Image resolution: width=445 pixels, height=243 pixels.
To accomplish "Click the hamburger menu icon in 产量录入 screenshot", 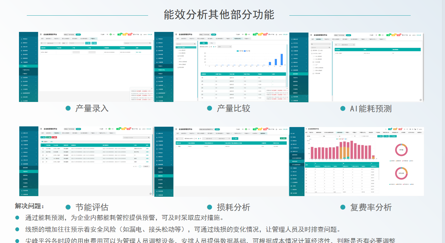I will [x=41, y=35].
